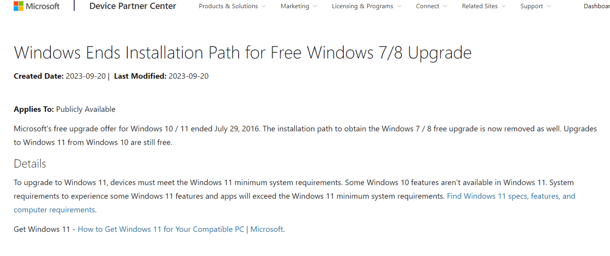The image size is (610, 256).
Task: Click the Microsoft logo icon
Action: pyautogui.click(x=18, y=6)
